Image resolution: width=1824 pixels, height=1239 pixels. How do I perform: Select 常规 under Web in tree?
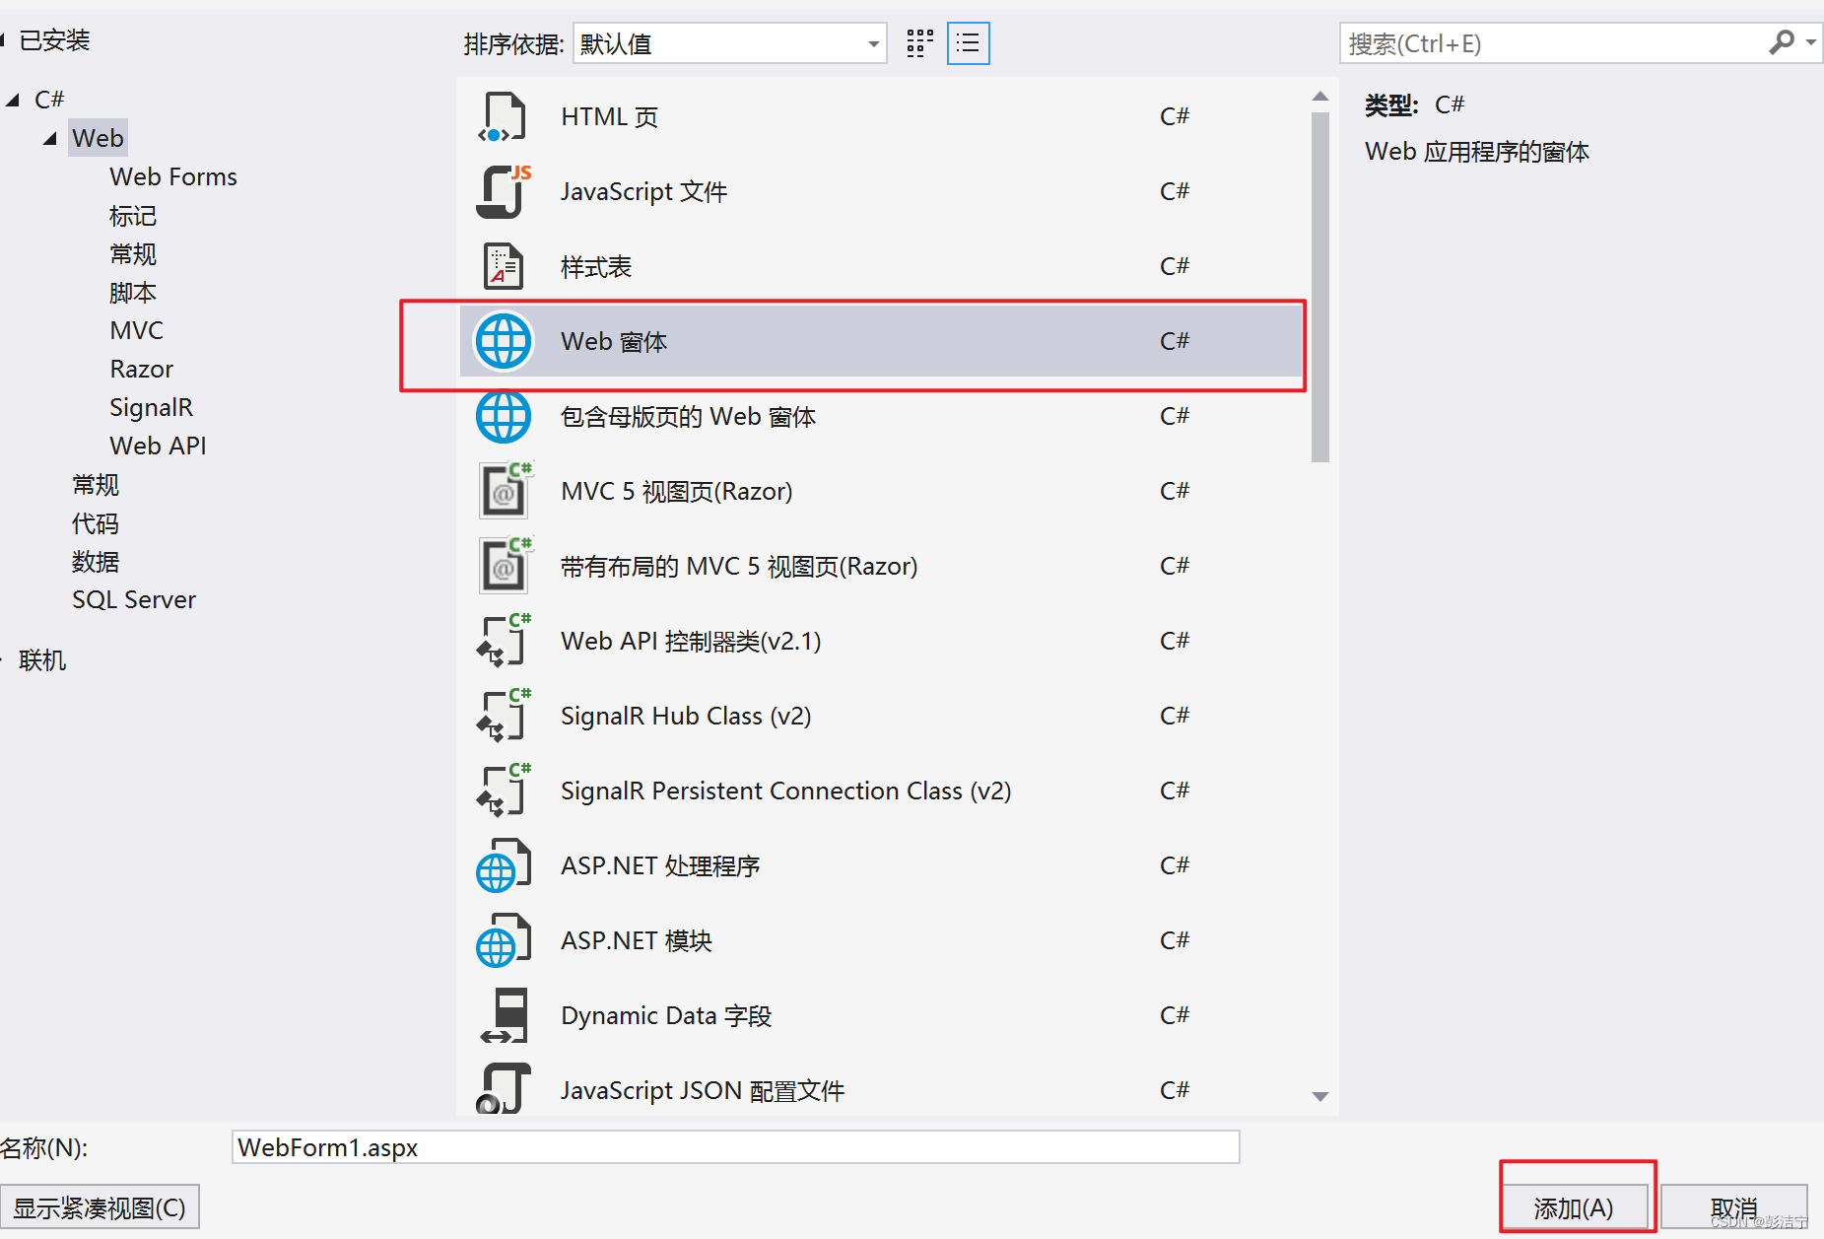[x=133, y=253]
